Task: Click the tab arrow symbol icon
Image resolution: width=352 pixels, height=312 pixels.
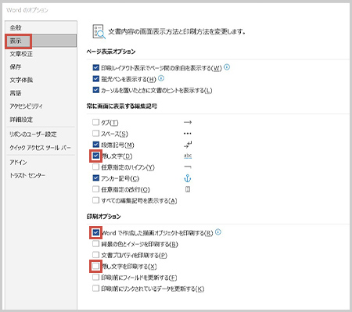Action: coord(188,122)
